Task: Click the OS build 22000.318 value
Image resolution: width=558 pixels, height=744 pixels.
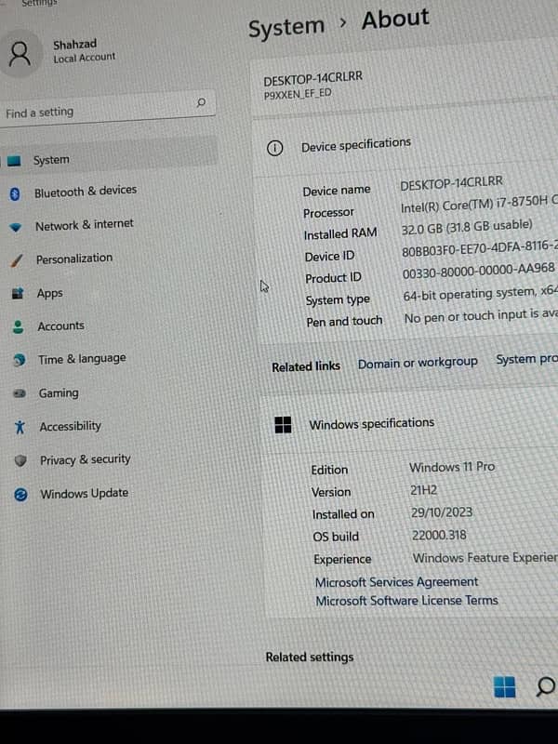Action: point(439,536)
